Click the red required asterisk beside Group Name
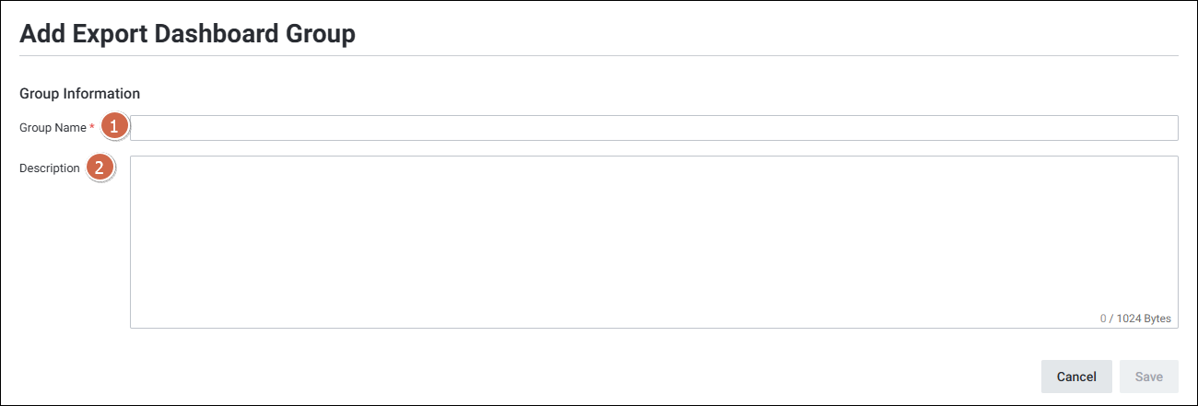 pos(92,127)
